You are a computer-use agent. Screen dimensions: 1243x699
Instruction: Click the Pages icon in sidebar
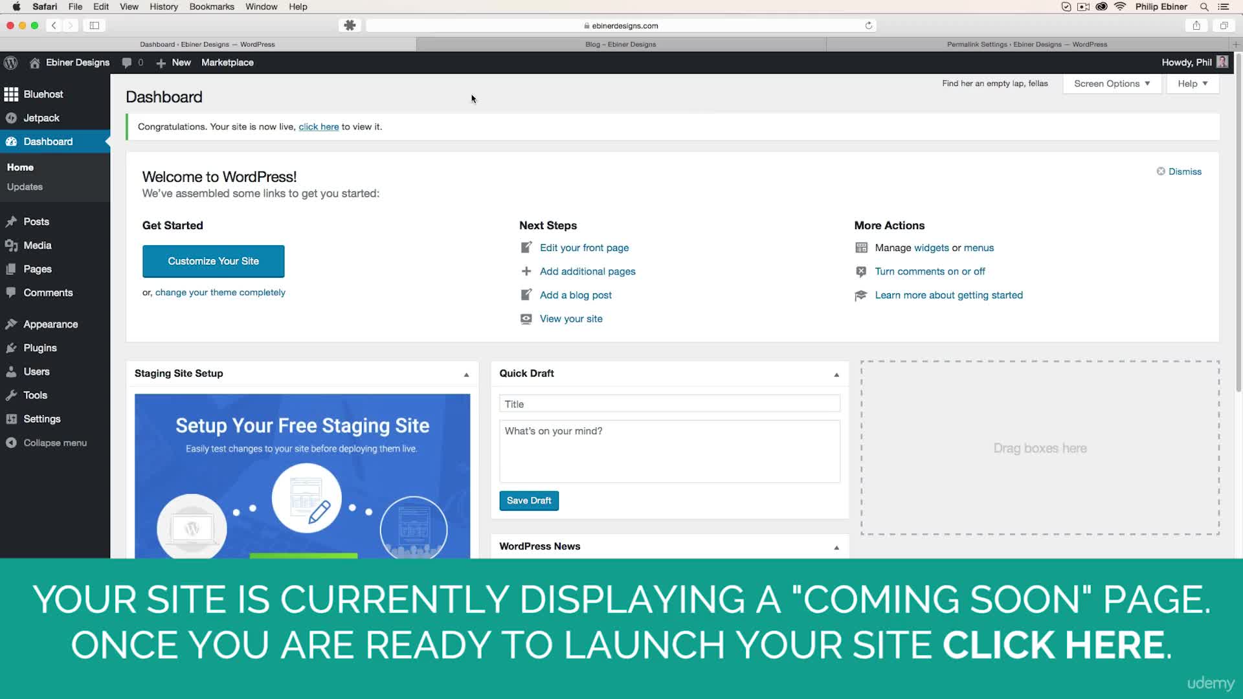[11, 269]
